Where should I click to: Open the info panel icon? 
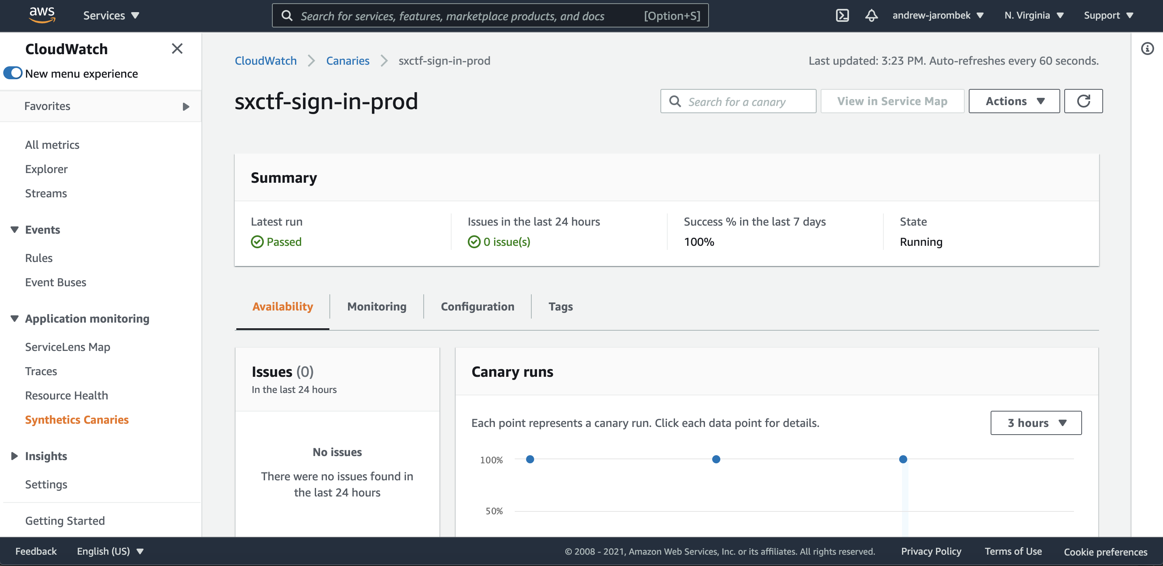[1147, 48]
